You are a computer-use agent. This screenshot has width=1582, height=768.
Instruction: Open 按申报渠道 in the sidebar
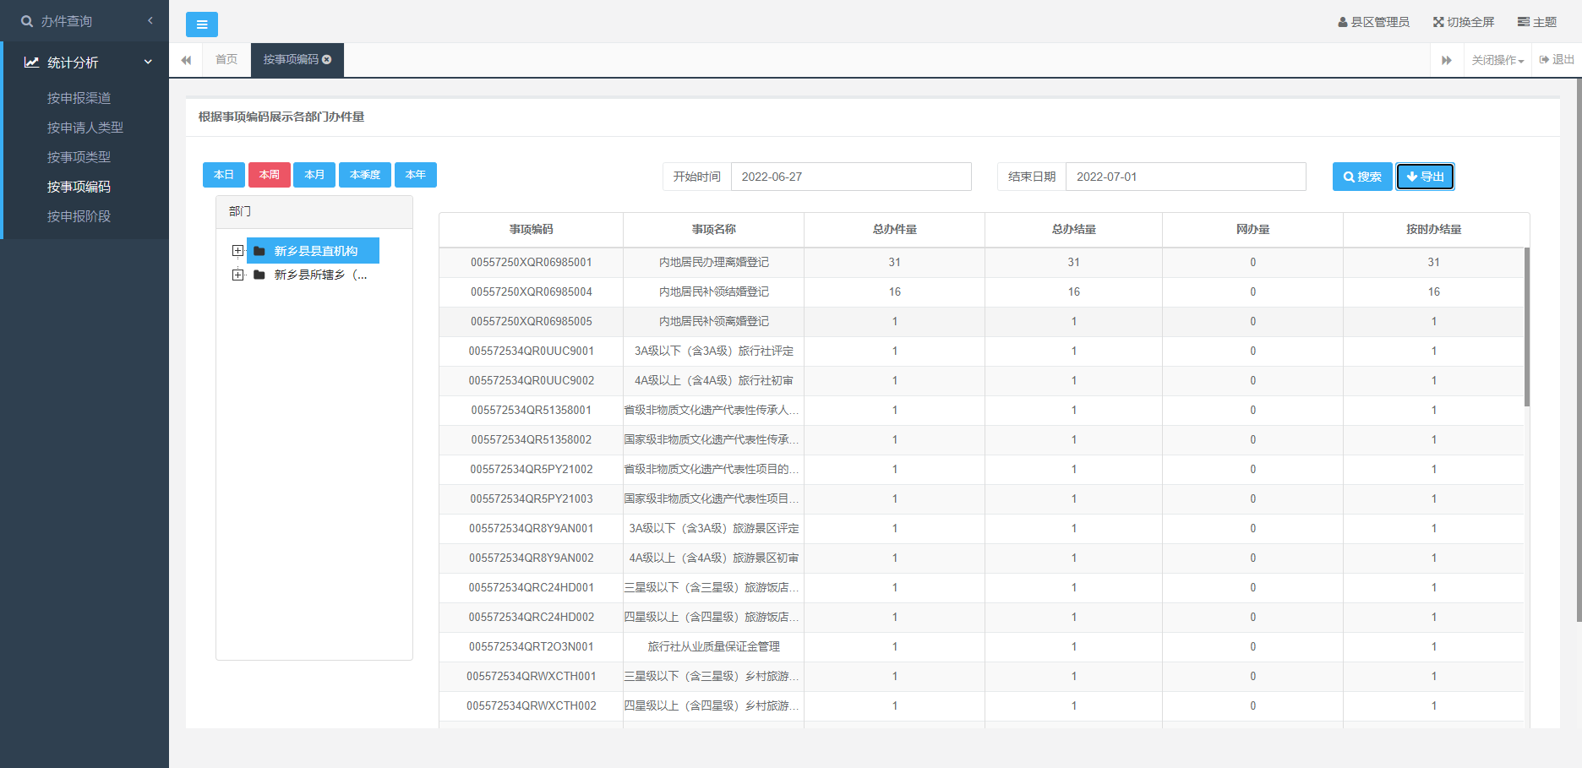pyautogui.click(x=79, y=98)
